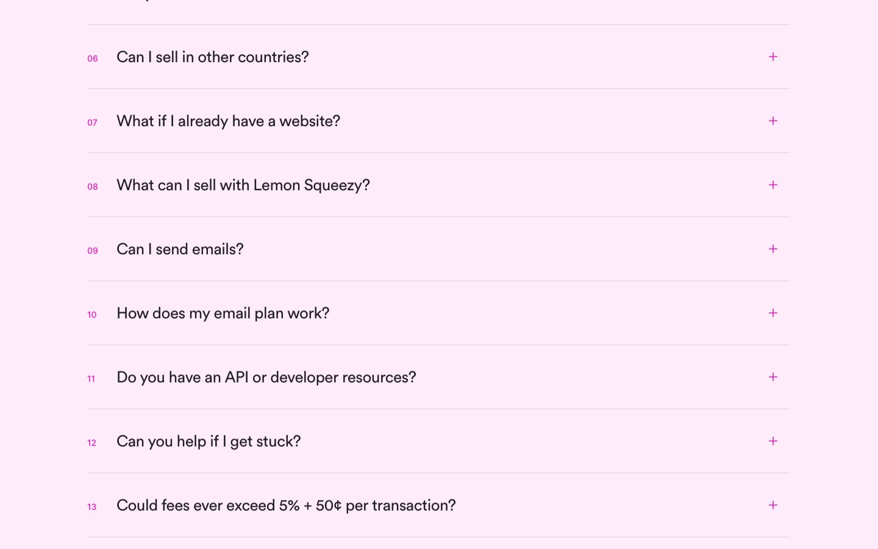The image size is (878, 549).
Task: Expand 'What if I already have a website?' question
Action: tap(228, 121)
